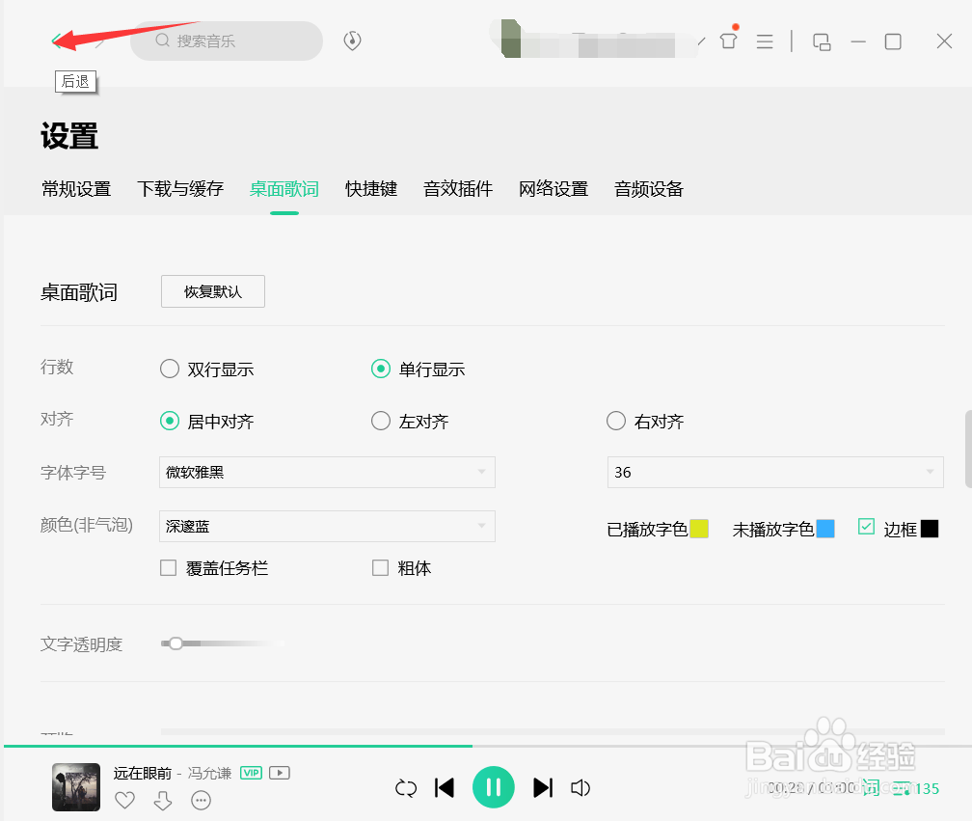Favorite the song with the heart icon
This screenshot has height=821, width=972.
coord(124,800)
